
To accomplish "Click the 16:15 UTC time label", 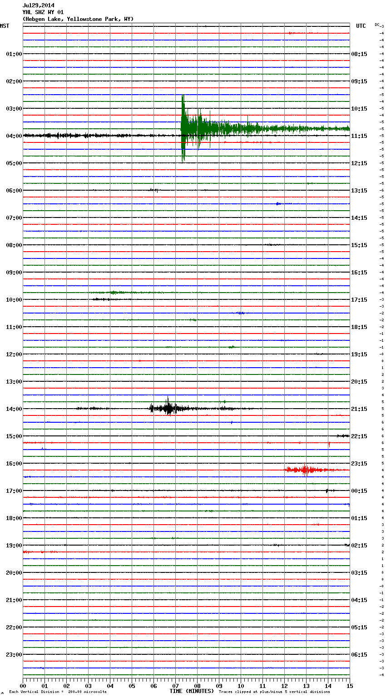I will tap(359, 272).
